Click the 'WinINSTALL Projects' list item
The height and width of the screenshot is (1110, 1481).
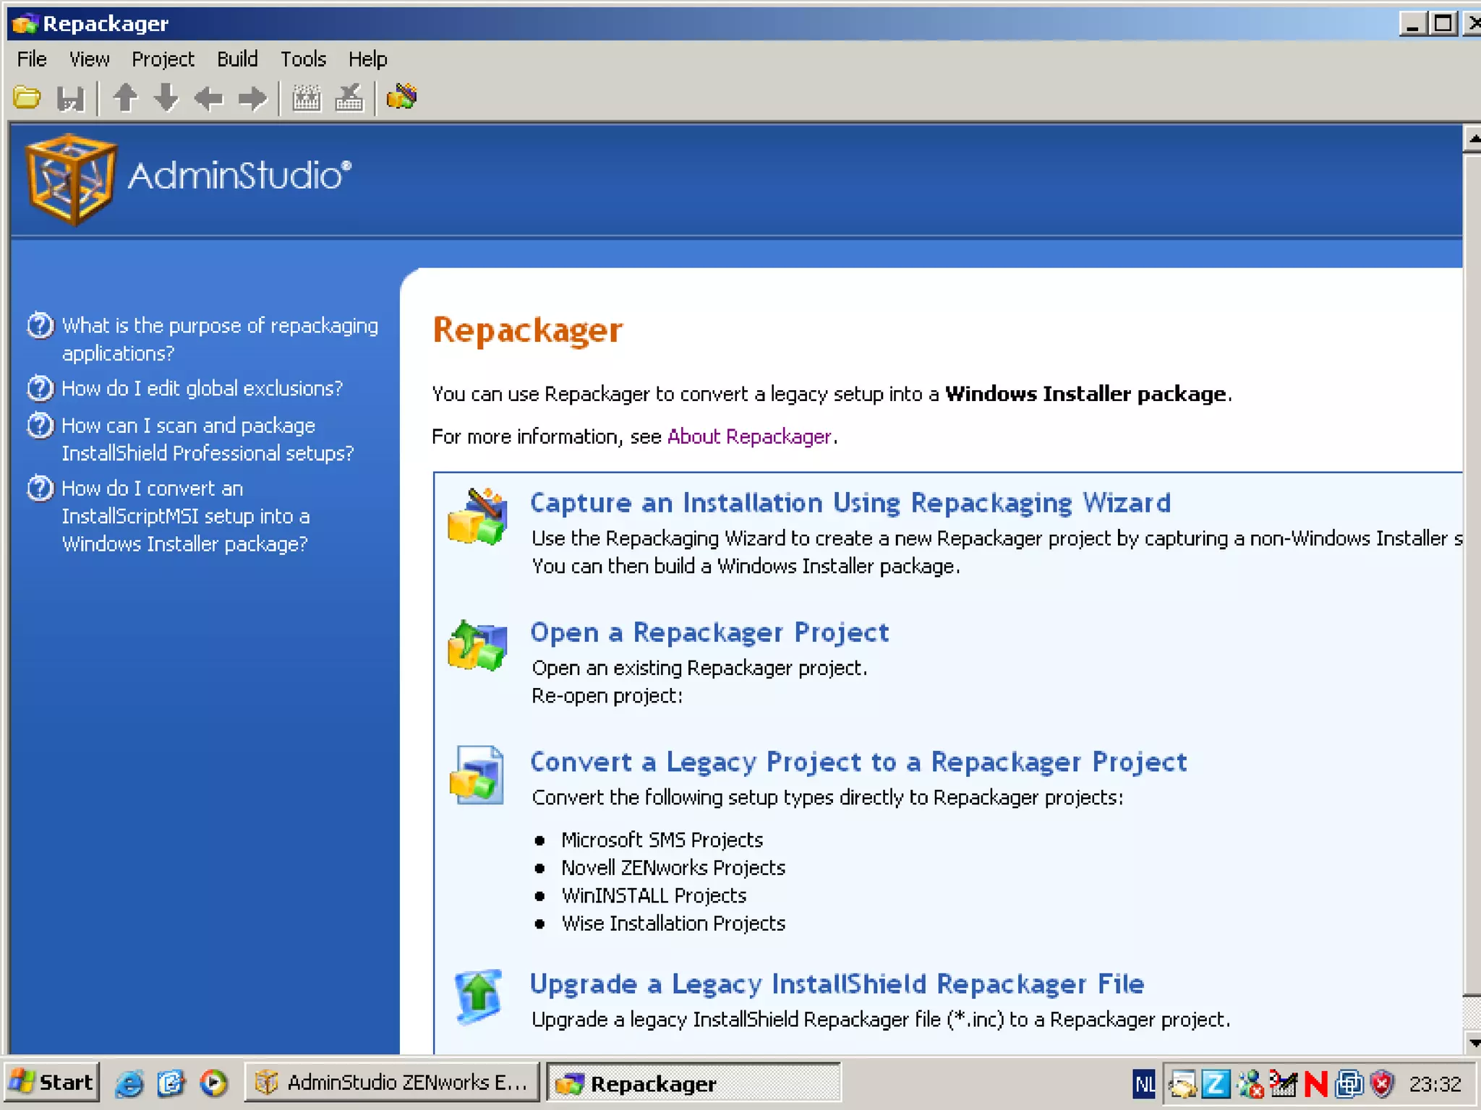tap(654, 895)
